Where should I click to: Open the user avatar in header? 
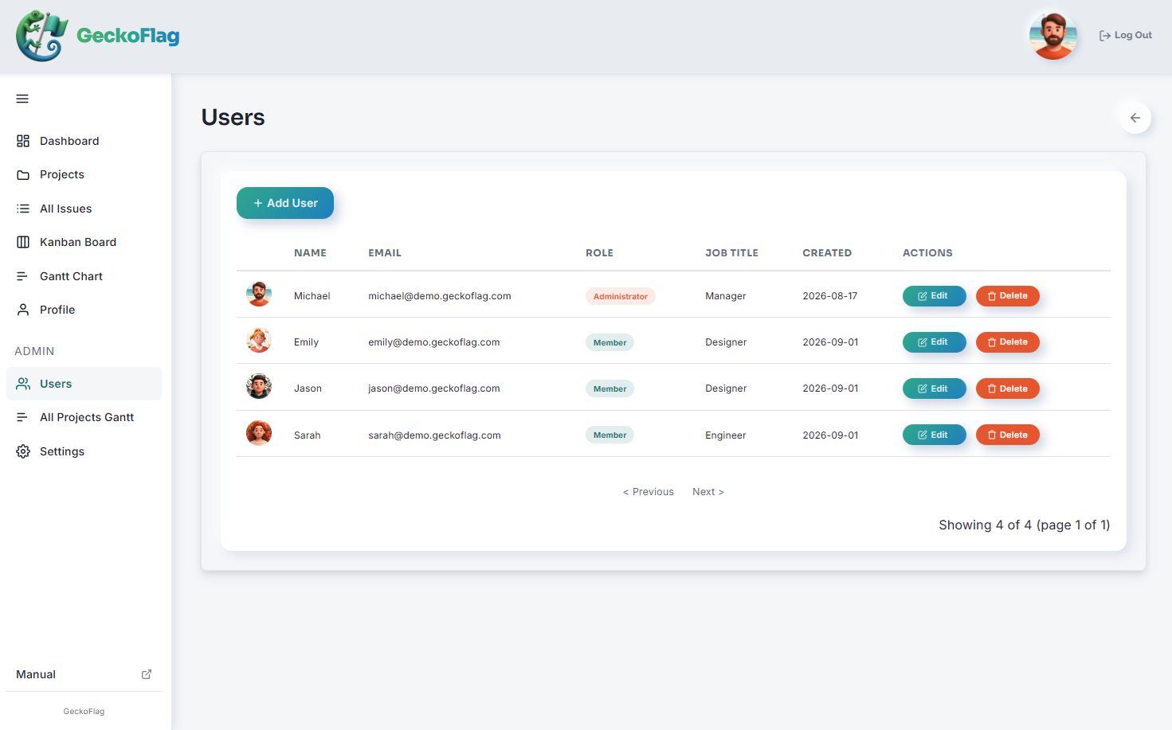click(1052, 36)
